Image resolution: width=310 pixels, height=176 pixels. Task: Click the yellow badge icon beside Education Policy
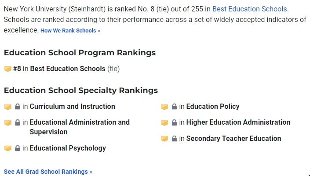click(164, 107)
